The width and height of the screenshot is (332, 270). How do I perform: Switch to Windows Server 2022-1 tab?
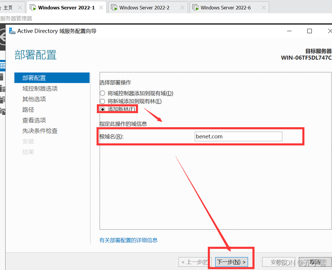pos(66,8)
